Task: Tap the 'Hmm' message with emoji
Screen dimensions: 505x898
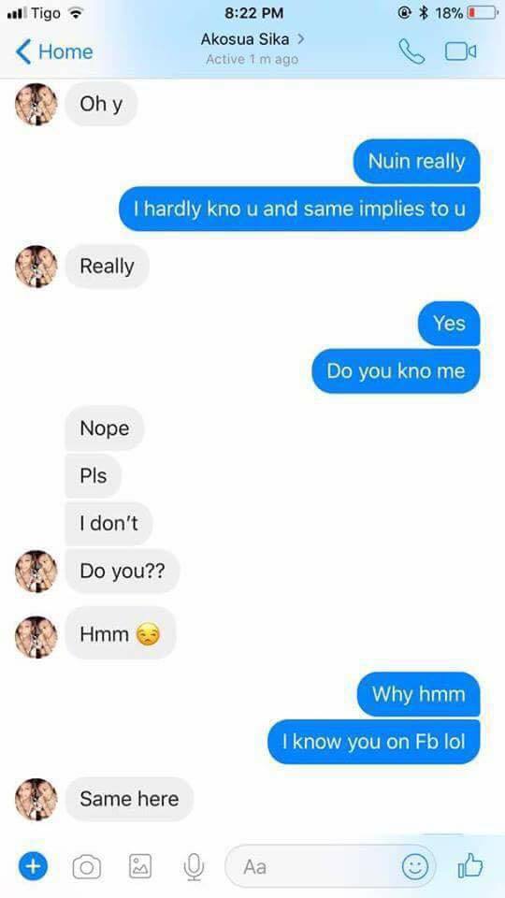Action: 121,634
